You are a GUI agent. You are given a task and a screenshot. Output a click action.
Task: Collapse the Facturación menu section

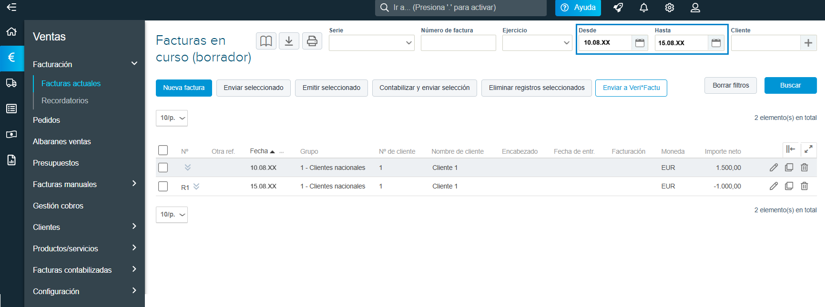(134, 63)
